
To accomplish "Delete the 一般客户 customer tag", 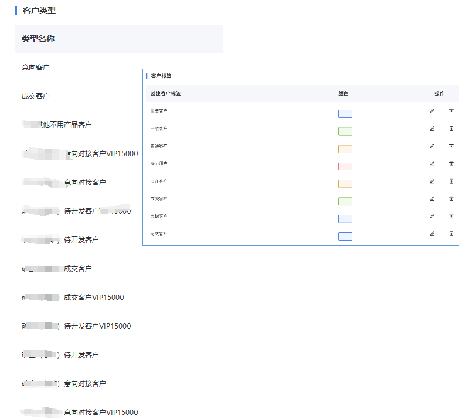I will (x=451, y=129).
